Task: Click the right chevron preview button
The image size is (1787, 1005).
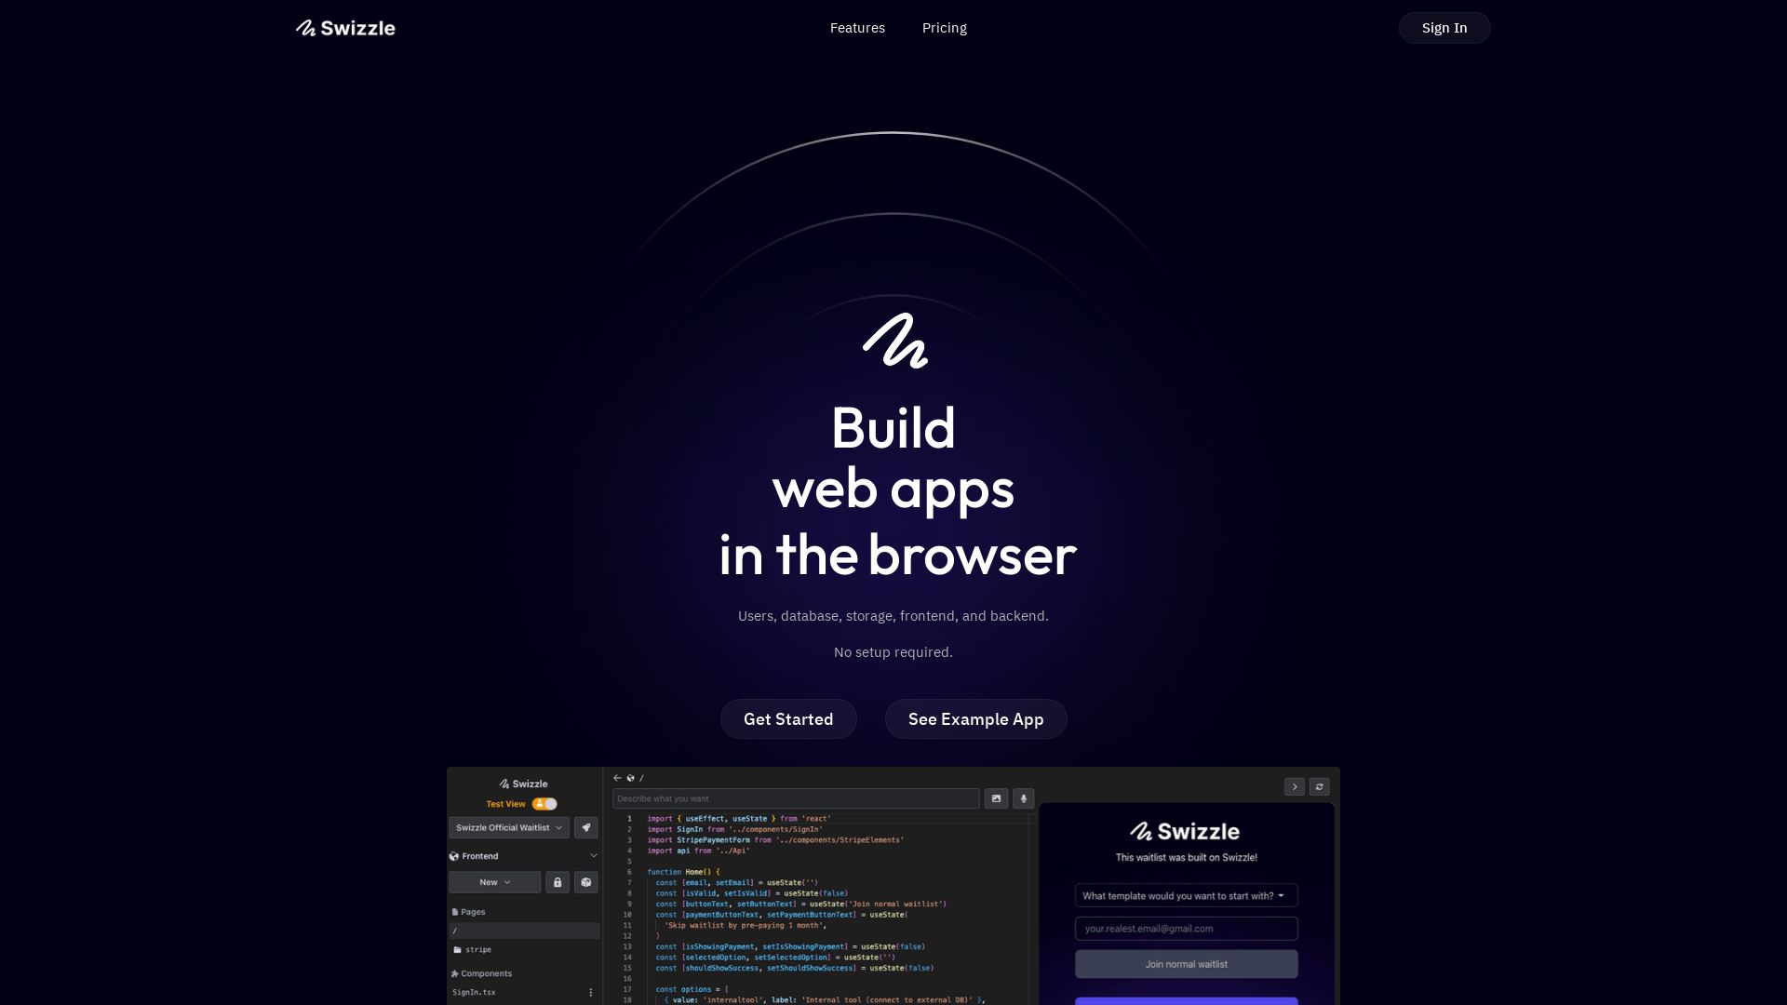Action: [1294, 787]
